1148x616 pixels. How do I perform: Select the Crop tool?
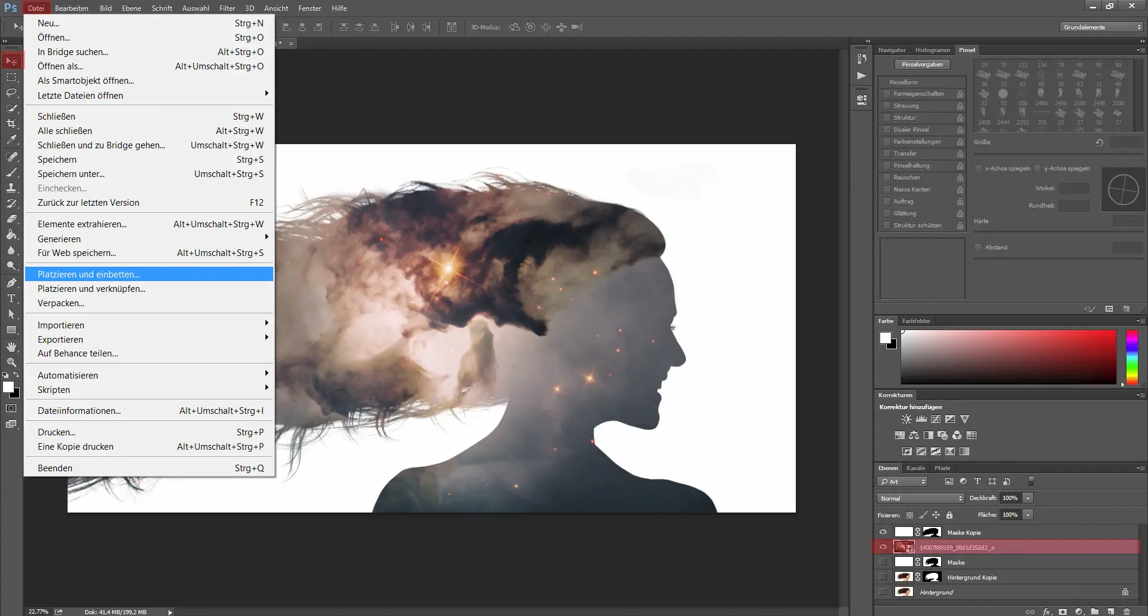[x=12, y=124]
